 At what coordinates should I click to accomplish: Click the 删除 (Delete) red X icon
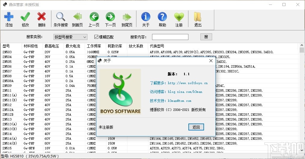click(42, 17)
